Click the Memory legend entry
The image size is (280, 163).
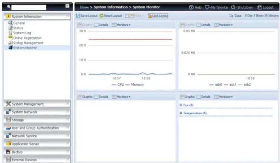[x=134, y=85]
